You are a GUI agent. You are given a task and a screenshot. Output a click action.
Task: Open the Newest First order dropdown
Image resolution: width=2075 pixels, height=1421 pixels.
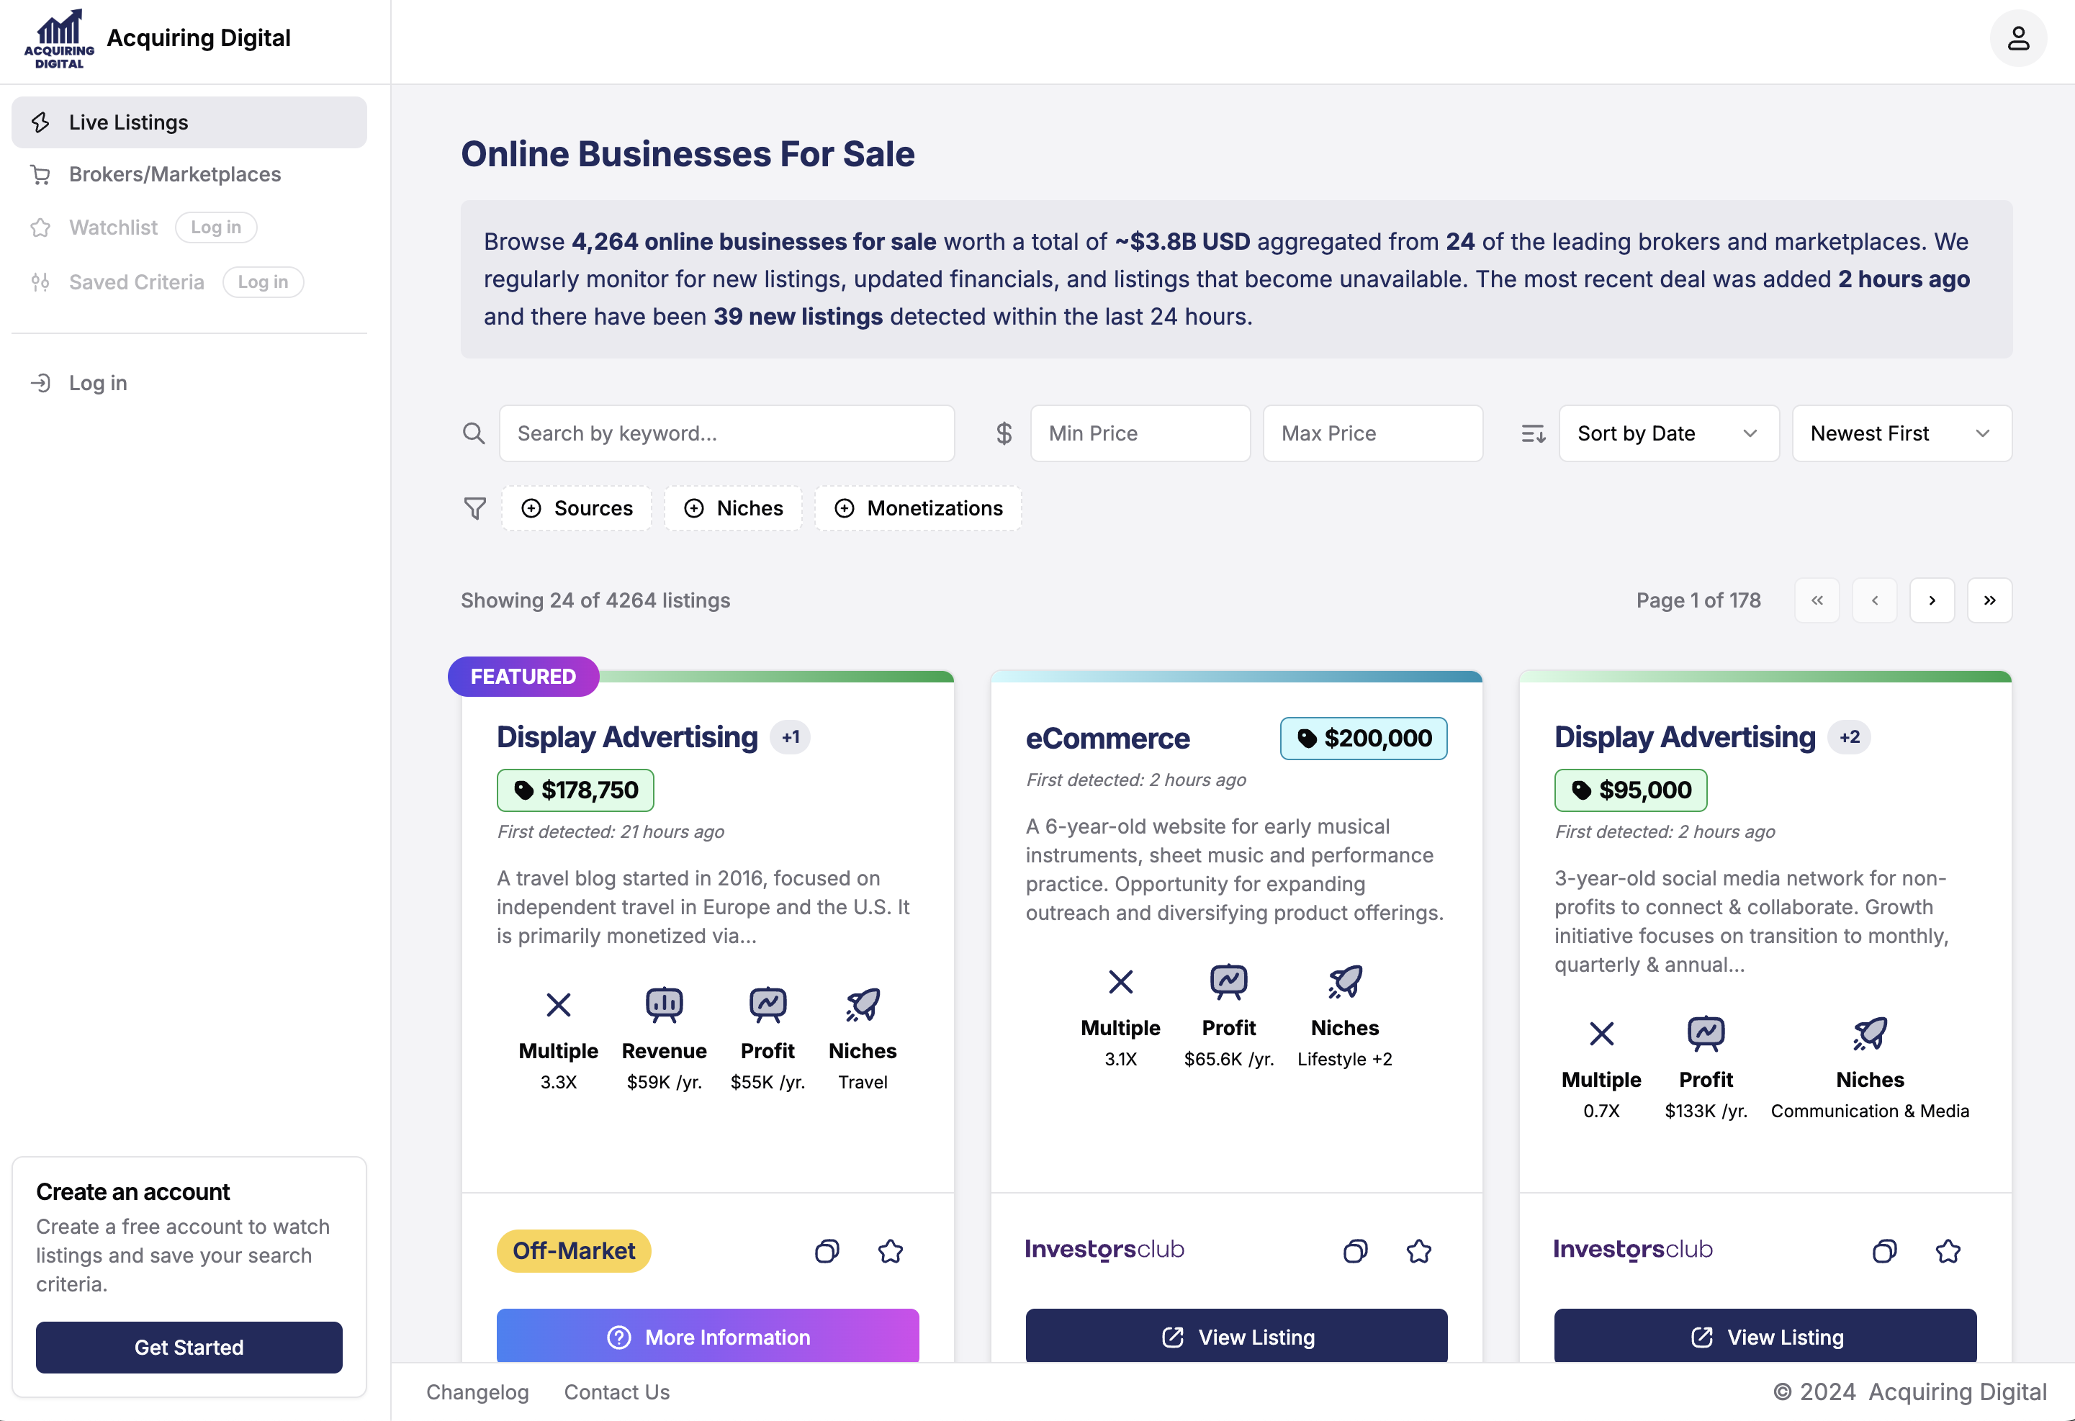[1901, 434]
